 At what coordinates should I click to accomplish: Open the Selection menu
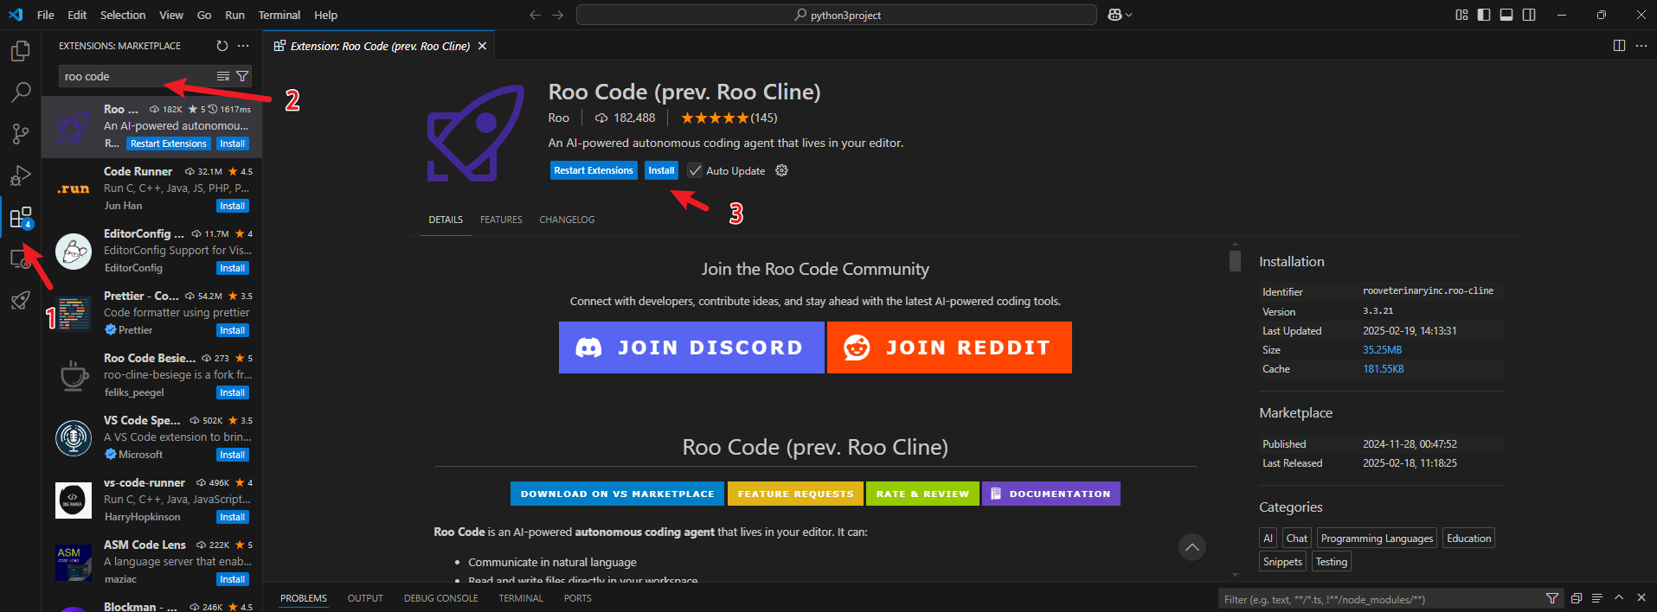click(x=123, y=15)
